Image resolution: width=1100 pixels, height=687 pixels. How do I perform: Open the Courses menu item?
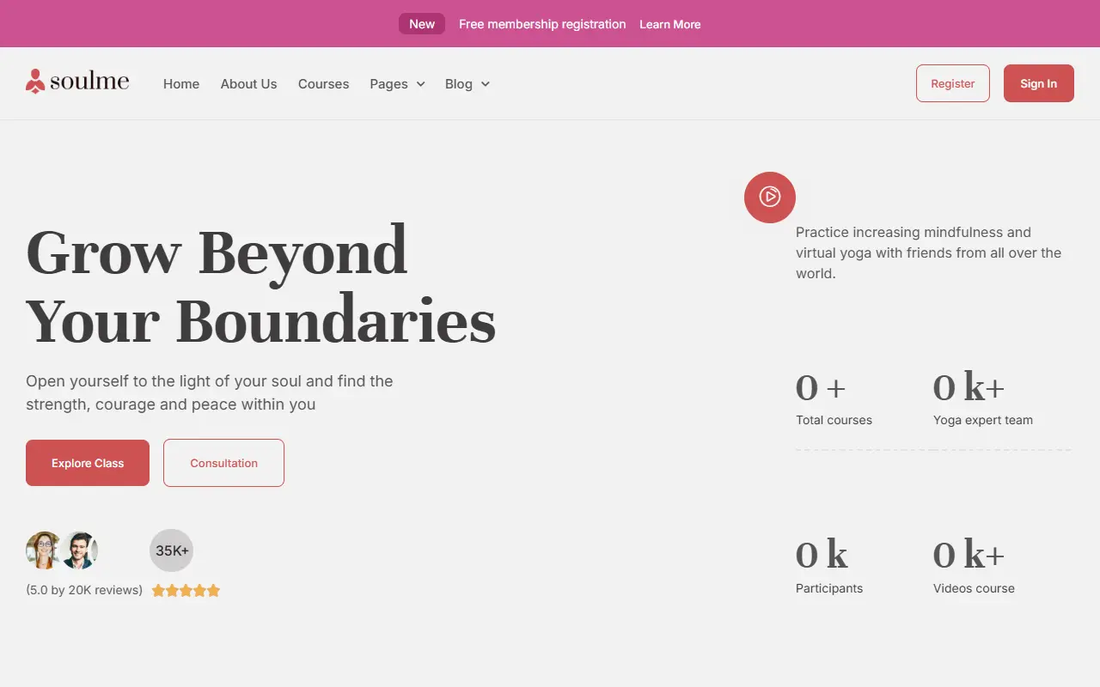[x=323, y=84]
